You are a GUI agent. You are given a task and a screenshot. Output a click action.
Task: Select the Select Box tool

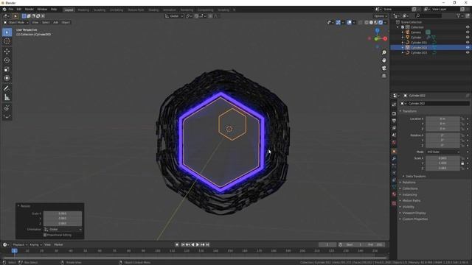pyautogui.click(x=7, y=32)
